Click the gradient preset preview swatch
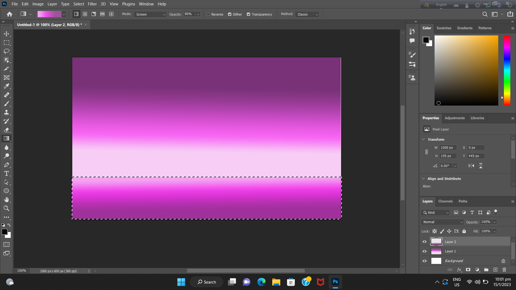 click(x=50, y=14)
